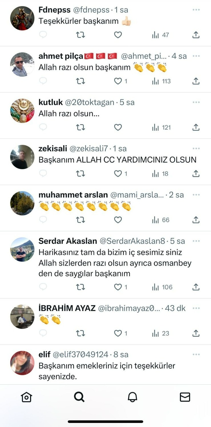
Task: View analytics on muhammet arslan's tweet
Action: 161,220
